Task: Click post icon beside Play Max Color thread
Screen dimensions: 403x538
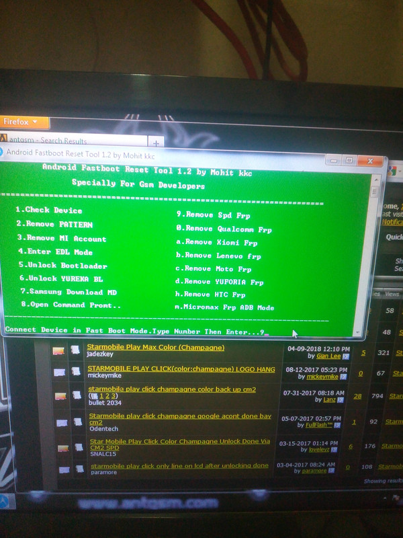Action: tap(75, 350)
